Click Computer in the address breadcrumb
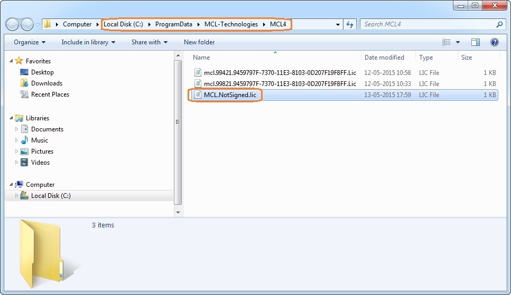The height and width of the screenshot is (295, 511). click(77, 24)
